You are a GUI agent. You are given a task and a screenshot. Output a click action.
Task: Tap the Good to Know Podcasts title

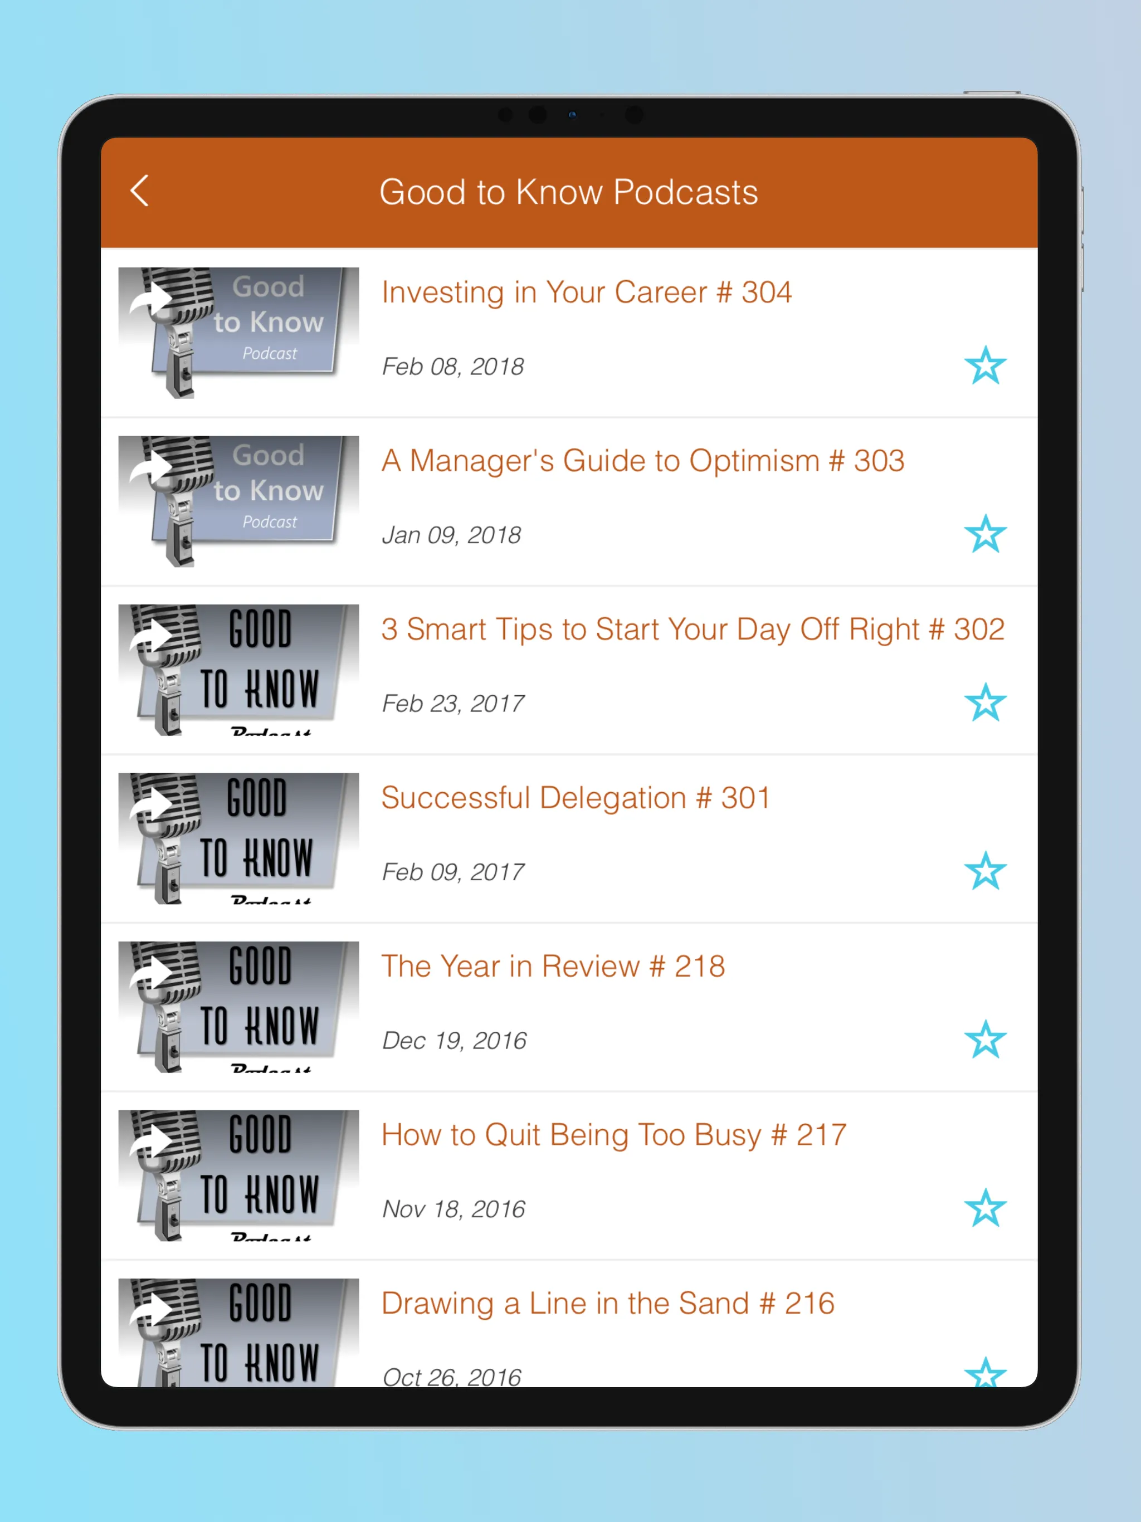pyautogui.click(x=568, y=192)
